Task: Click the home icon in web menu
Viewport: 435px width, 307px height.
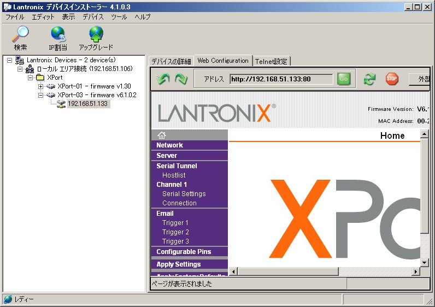Action: click(161, 135)
